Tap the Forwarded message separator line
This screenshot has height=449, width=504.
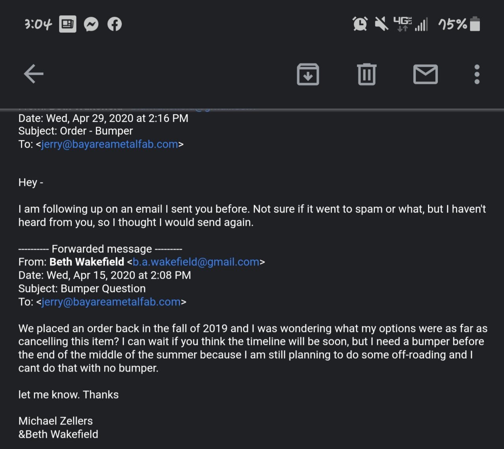(x=100, y=249)
